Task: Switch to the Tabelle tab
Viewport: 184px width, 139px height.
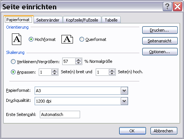Action: 111,20
